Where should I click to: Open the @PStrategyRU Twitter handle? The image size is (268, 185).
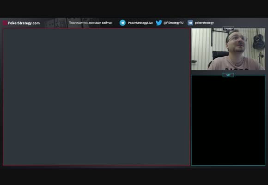coord(173,23)
